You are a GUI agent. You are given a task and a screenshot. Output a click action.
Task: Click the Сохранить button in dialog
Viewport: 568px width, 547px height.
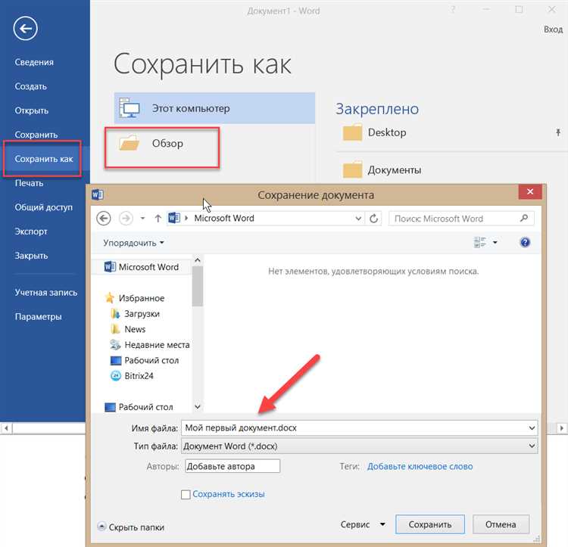point(430,524)
